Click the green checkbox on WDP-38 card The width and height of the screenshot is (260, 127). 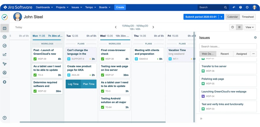coord(103,59)
